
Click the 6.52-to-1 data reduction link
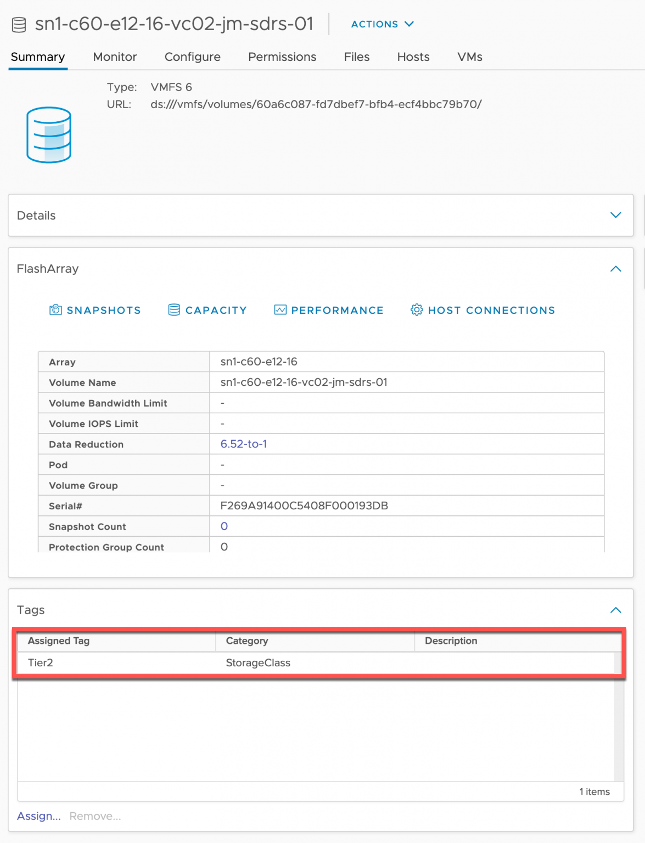[x=244, y=444]
